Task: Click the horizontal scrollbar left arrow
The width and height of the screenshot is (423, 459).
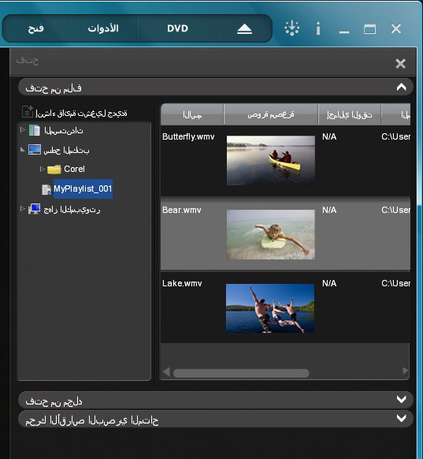Action: (167, 372)
